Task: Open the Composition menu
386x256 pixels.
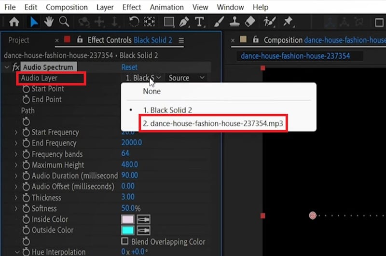Action: 67,7
